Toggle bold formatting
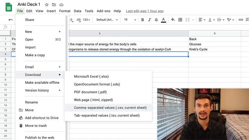This screenshot has width=249, height=140. pos(143,20)
